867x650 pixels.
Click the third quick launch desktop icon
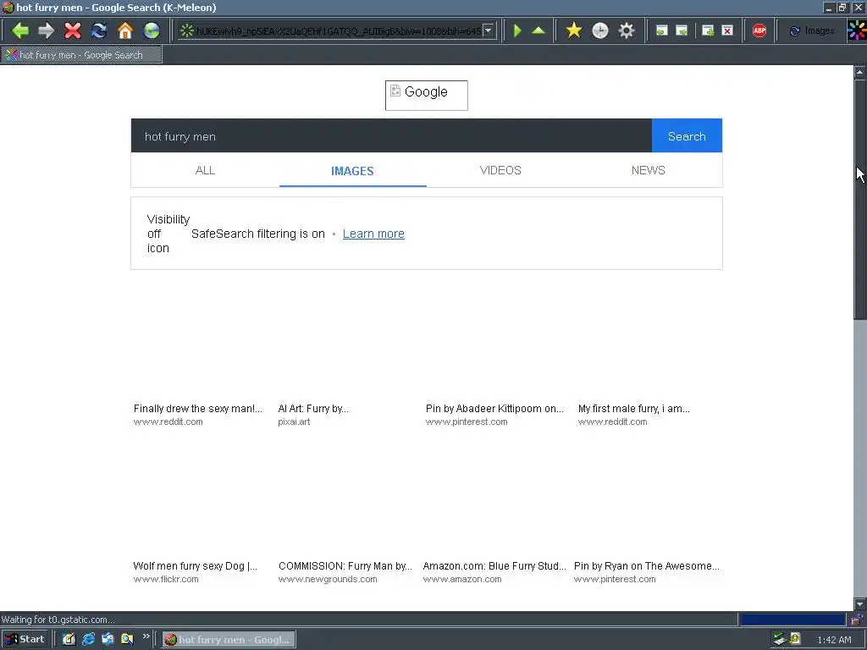108,639
